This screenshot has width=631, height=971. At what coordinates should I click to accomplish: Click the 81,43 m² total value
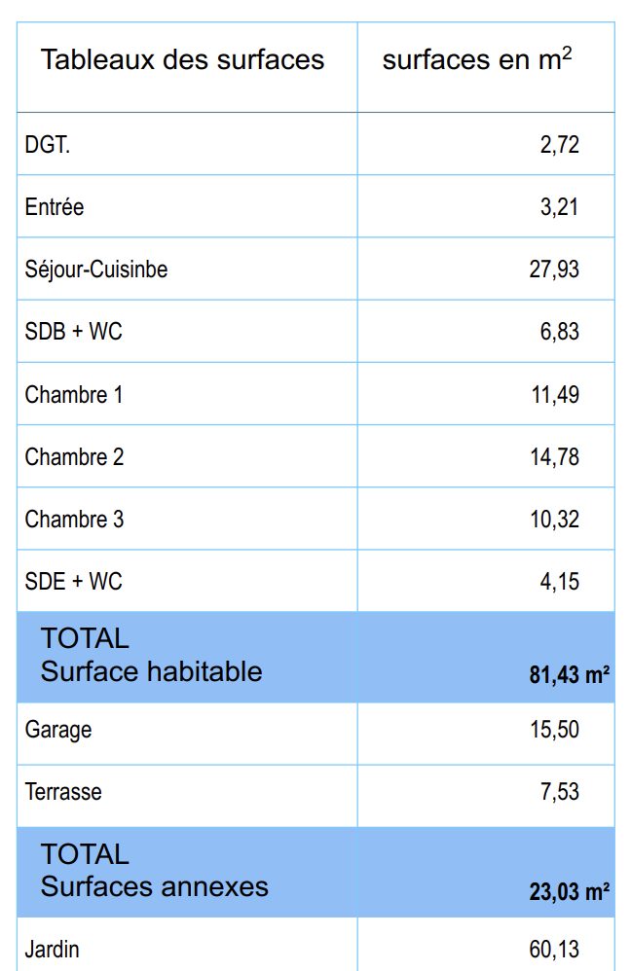[x=570, y=674]
